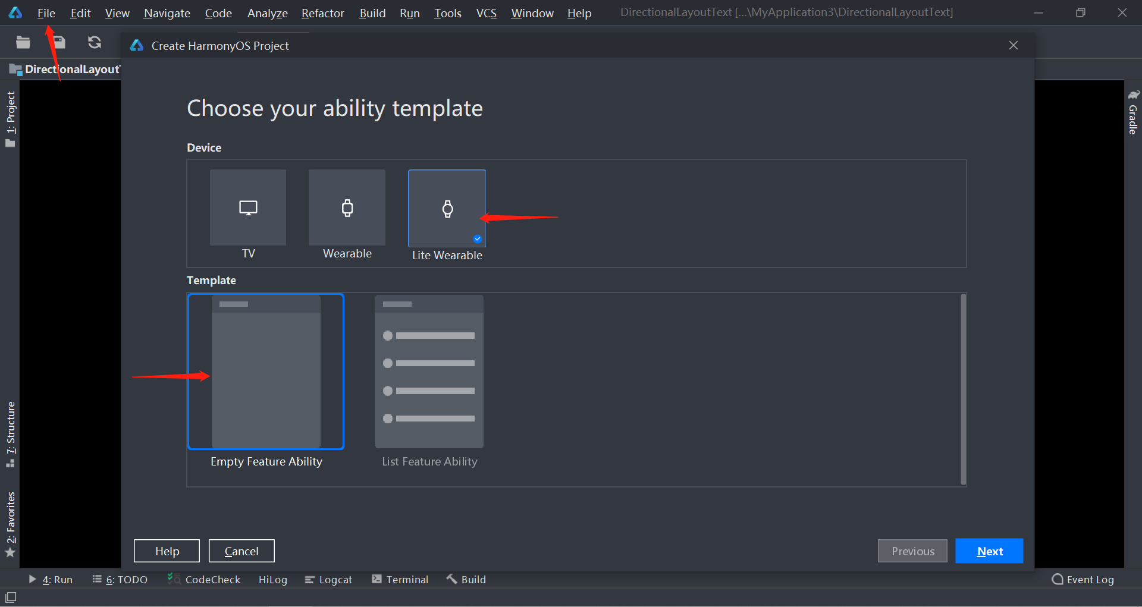Viewport: 1142px width, 607px height.
Task: Click the Previous button
Action: pos(912,551)
